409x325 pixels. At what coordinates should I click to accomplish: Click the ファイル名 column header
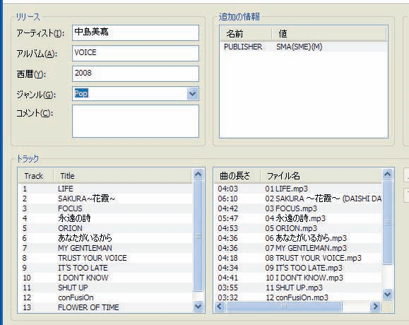coord(321,176)
